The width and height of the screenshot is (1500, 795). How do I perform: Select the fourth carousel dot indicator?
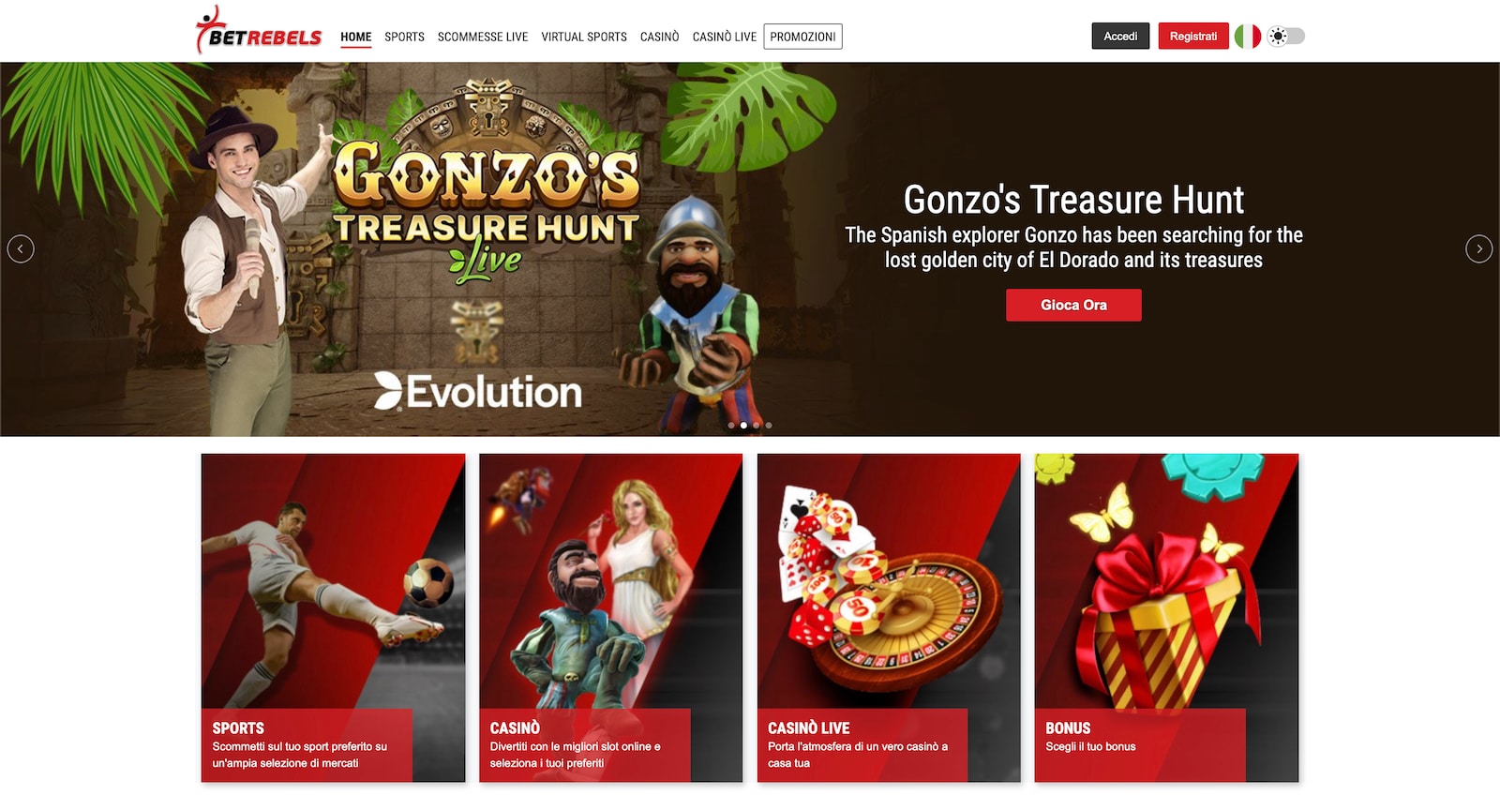pyautogui.click(x=769, y=426)
